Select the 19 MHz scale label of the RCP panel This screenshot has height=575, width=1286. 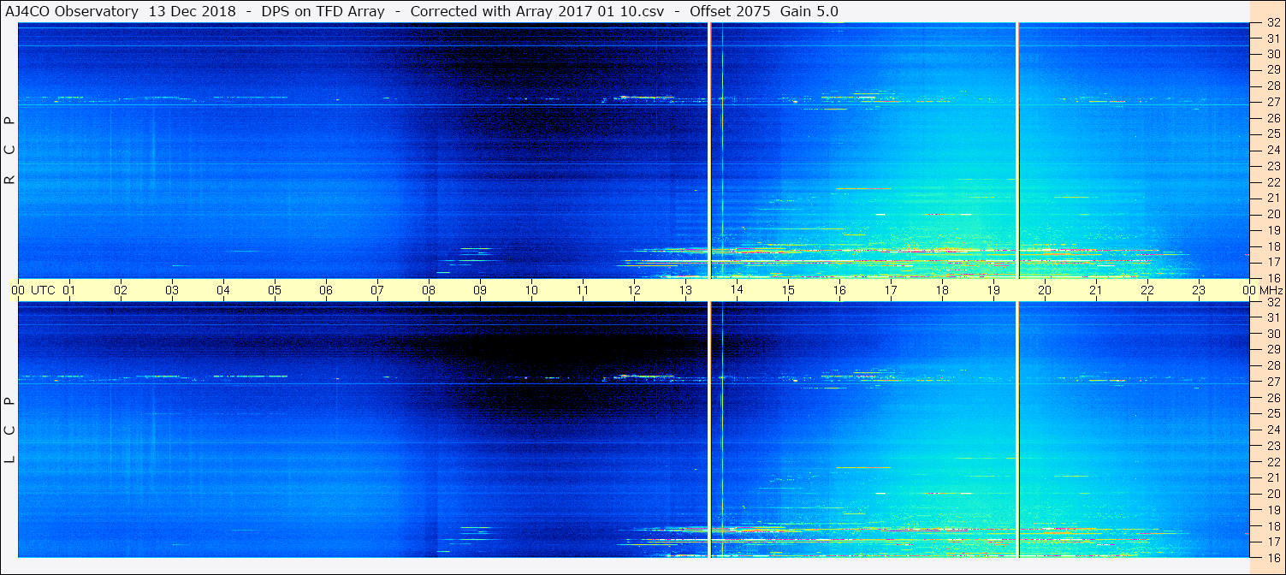[1273, 230]
